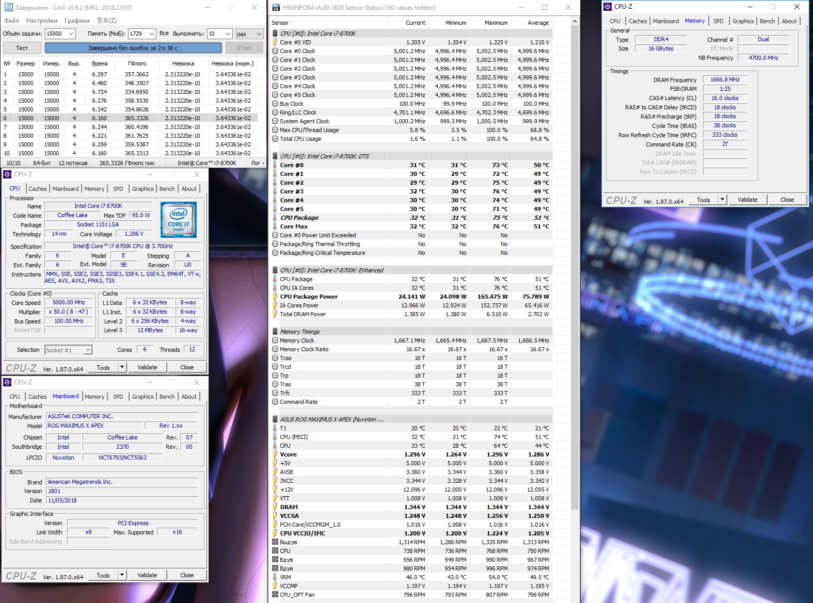Open Tools dropdown arrow in CPU-Z Memory window
The width and height of the screenshot is (813, 603).
tap(723, 200)
